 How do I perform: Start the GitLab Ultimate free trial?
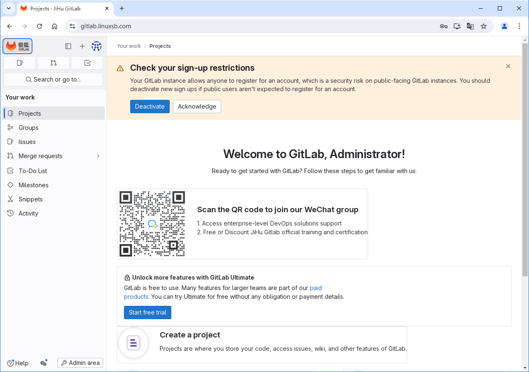tap(147, 312)
